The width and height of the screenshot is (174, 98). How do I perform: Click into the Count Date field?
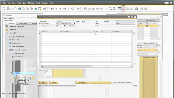[66, 21]
